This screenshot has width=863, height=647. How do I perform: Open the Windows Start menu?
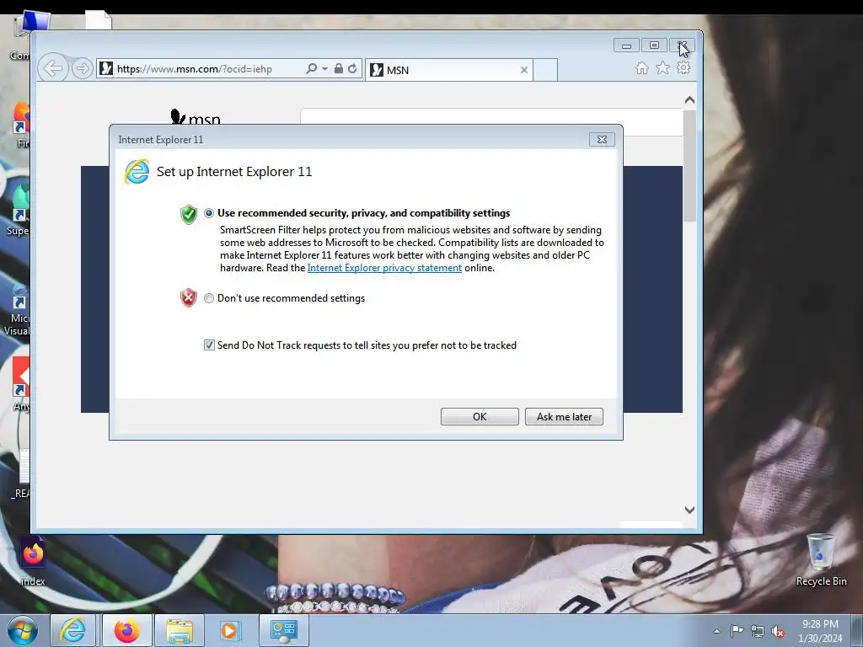coord(23,630)
